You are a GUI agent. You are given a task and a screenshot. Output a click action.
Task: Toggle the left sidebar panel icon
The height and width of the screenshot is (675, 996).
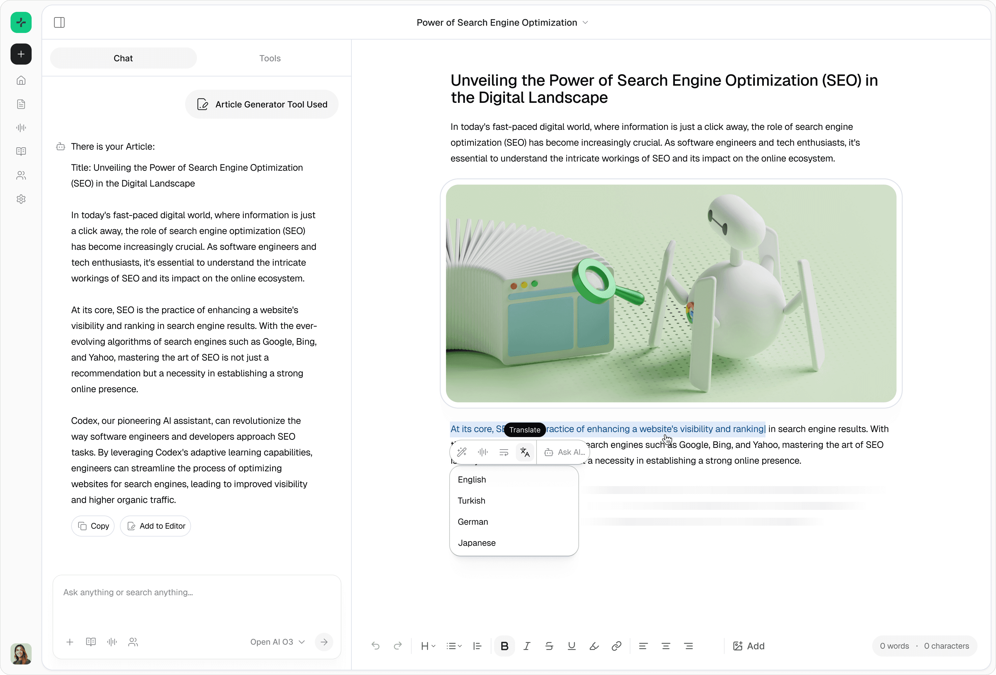tap(59, 22)
